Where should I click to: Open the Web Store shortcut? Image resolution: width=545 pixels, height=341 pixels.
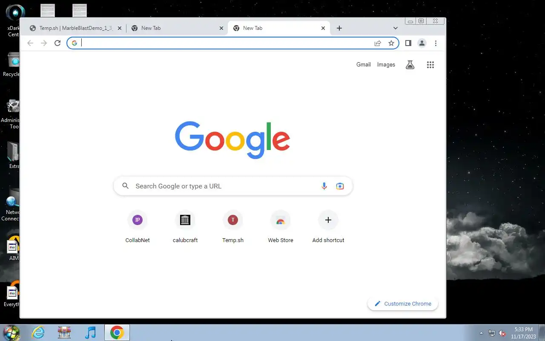pyautogui.click(x=281, y=227)
